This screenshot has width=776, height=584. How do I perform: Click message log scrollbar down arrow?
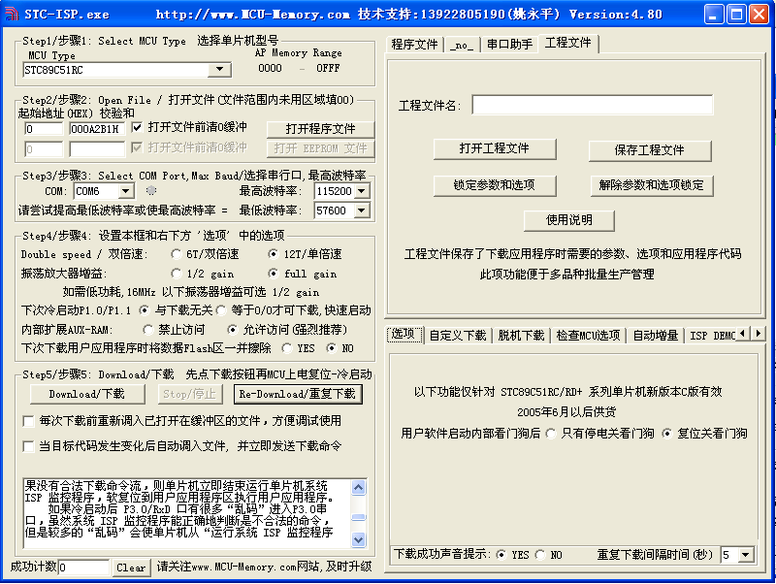[358, 539]
